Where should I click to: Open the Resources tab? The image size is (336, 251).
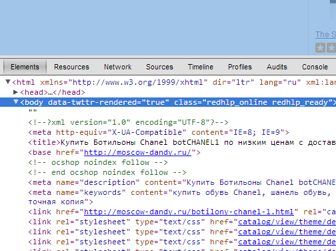click(71, 67)
